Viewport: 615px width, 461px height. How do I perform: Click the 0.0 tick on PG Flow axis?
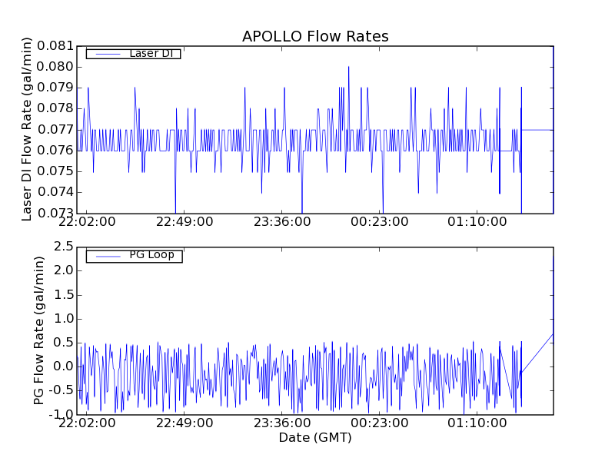(x=64, y=366)
